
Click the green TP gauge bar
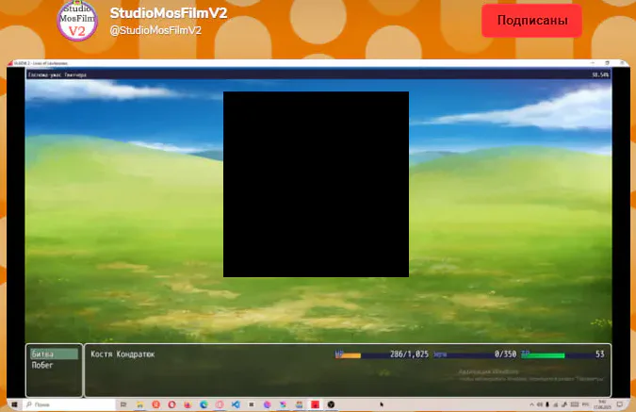[x=544, y=355]
